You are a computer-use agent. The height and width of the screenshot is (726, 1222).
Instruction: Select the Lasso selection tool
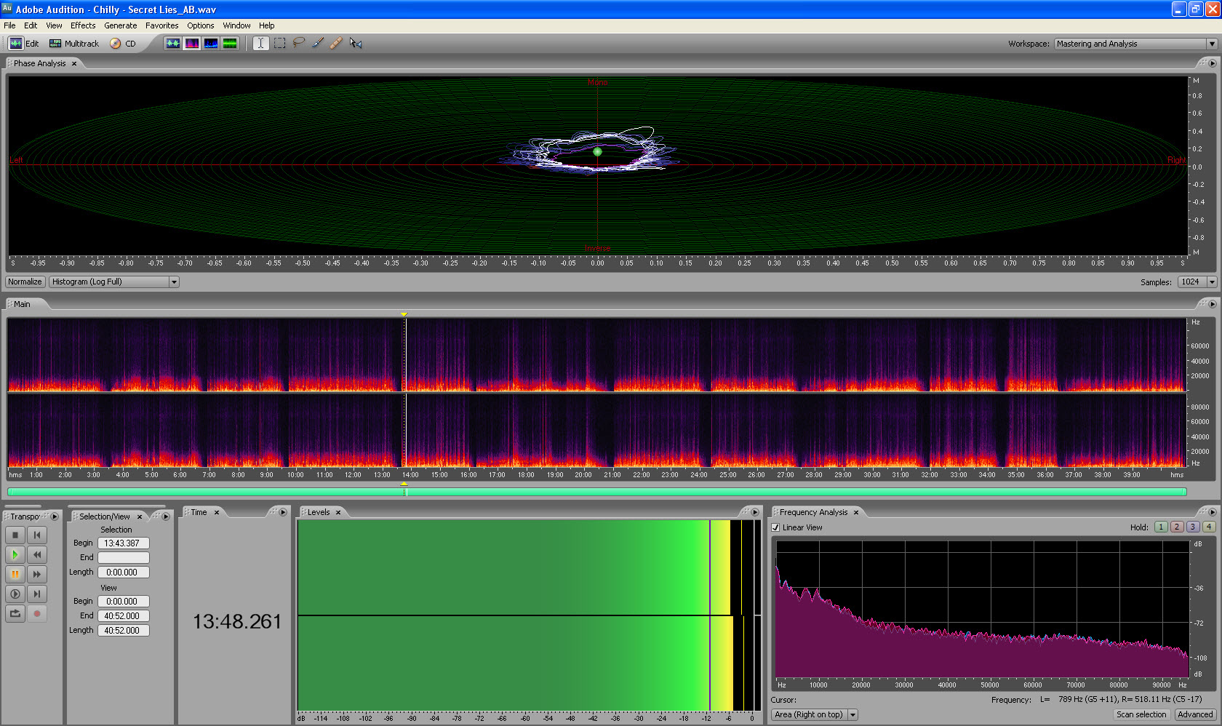299,43
